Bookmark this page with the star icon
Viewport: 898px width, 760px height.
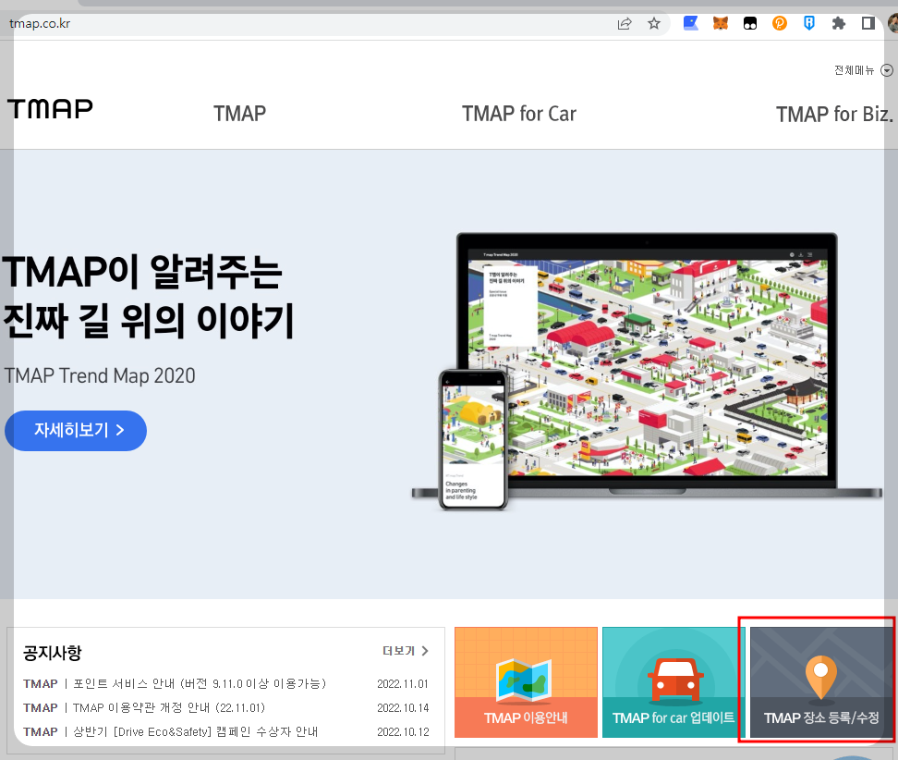click(653, 23)
